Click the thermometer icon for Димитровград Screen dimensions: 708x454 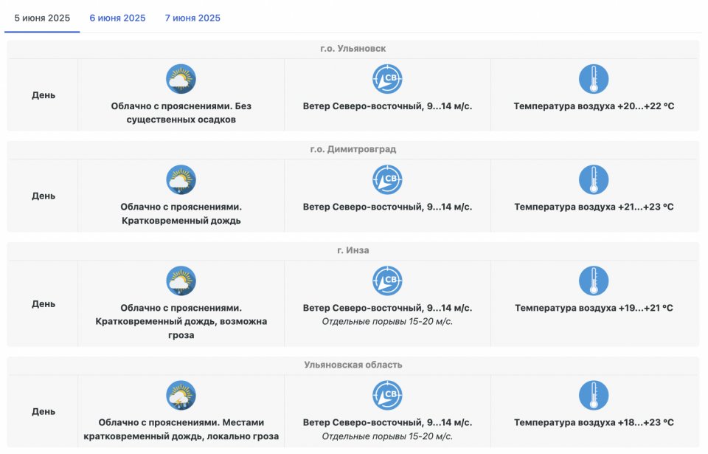594,180
